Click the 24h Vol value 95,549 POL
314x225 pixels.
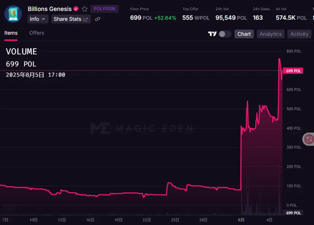[x=231, y=18]
